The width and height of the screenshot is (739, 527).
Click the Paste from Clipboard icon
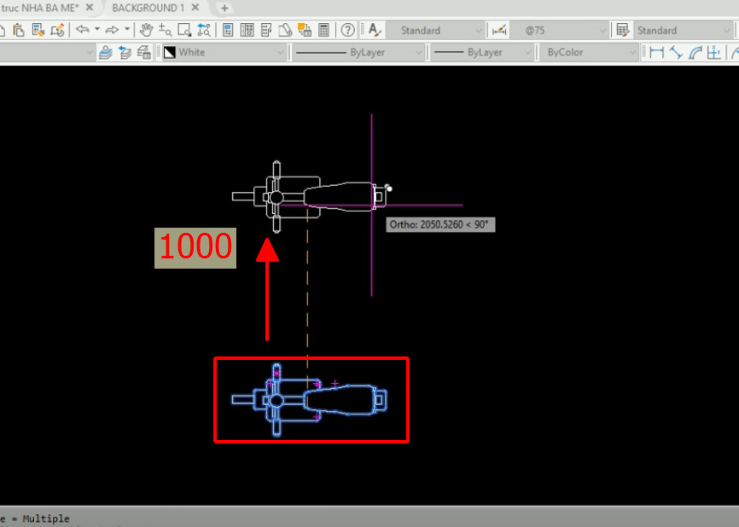[x=19, y=30]
